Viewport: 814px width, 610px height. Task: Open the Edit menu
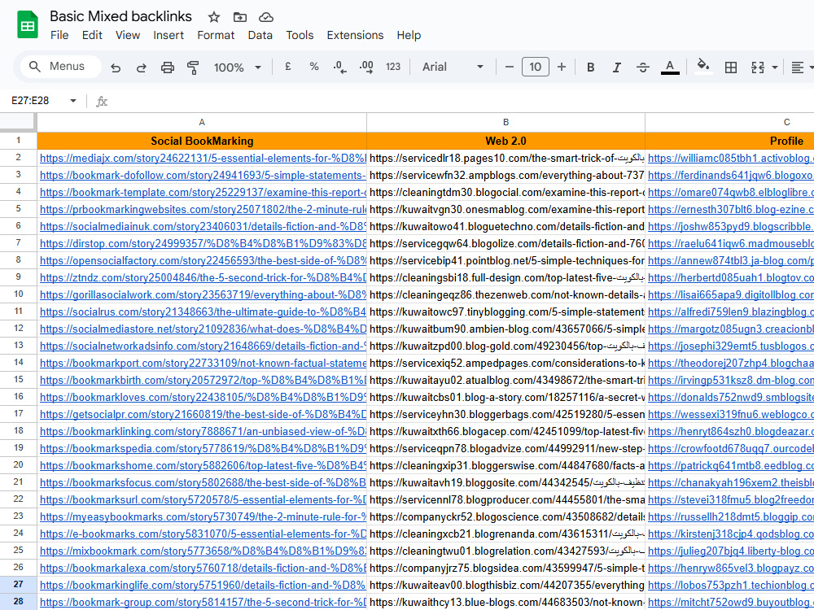tap(92, 35)
